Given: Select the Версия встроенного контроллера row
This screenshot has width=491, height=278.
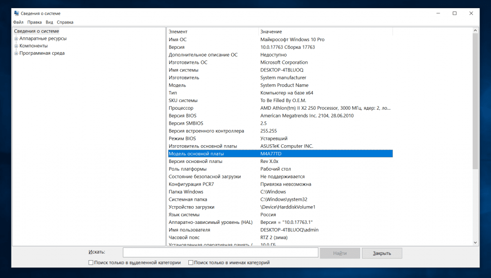Looking at the screenshot, I should (280, 131).
